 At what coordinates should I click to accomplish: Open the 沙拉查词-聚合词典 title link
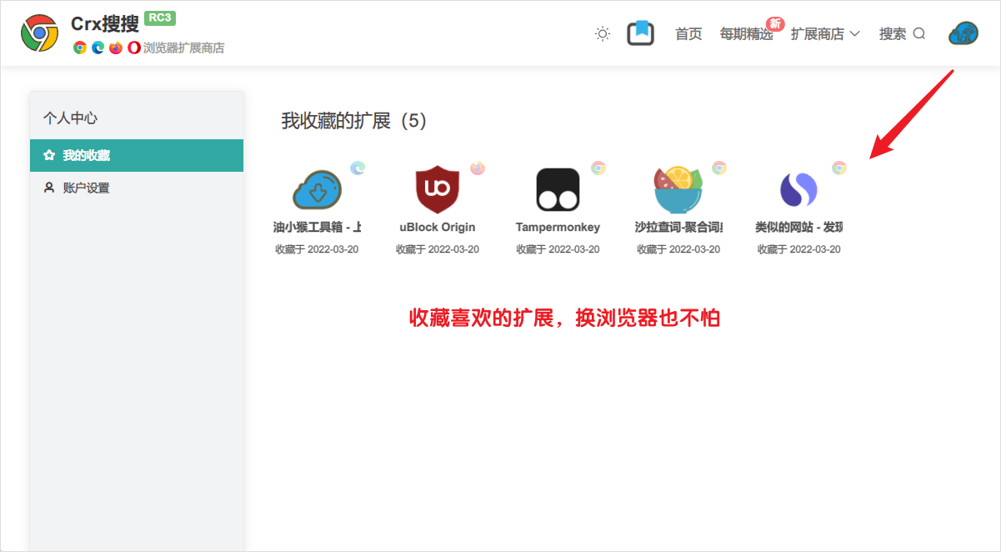[678, 227]
